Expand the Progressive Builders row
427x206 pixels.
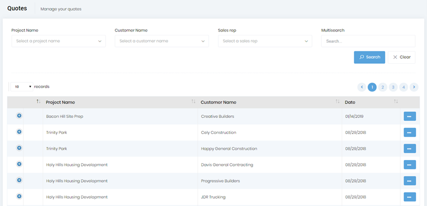[x=19, y=180]
